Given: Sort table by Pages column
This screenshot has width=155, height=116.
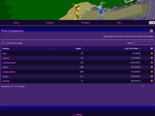Looking at the screenshot, I should pyautogui.click(x=68, y=48).
